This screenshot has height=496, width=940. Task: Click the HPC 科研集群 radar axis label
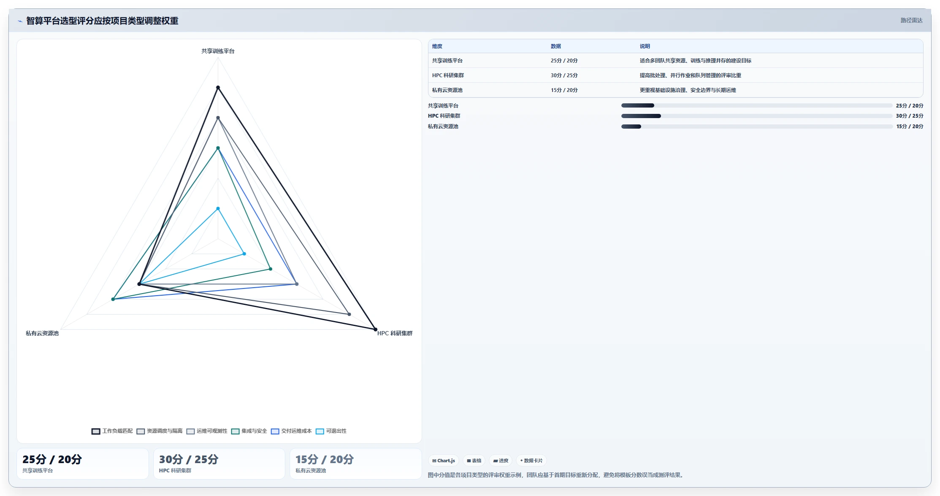coord(395,333)
